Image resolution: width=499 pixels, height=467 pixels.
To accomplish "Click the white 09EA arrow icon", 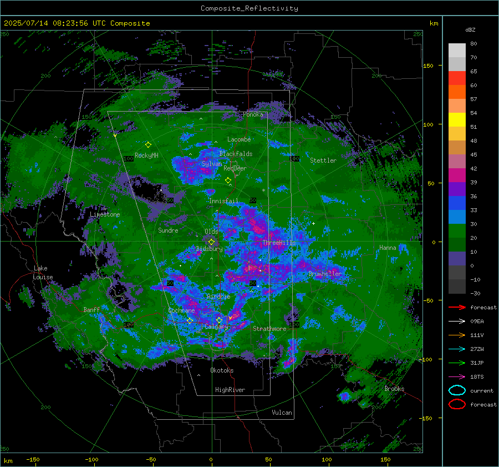I will tap(457, 321).
